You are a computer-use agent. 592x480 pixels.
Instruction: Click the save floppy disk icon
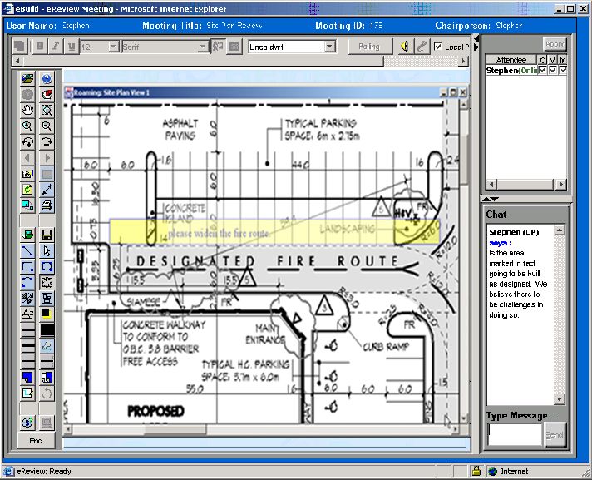click(47, 235)
